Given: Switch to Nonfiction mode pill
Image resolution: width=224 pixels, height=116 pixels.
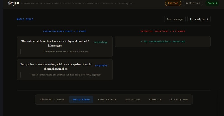Looking at the screenshot, I should click(193, 3).
